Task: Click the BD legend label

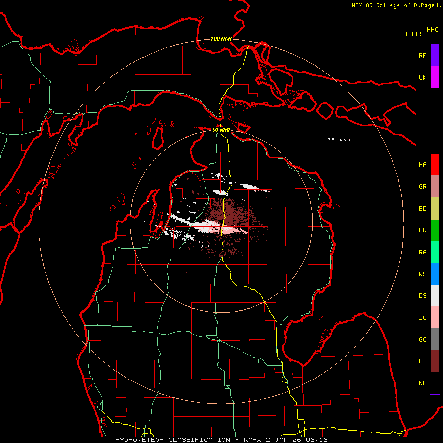Action: pos(423,209)
